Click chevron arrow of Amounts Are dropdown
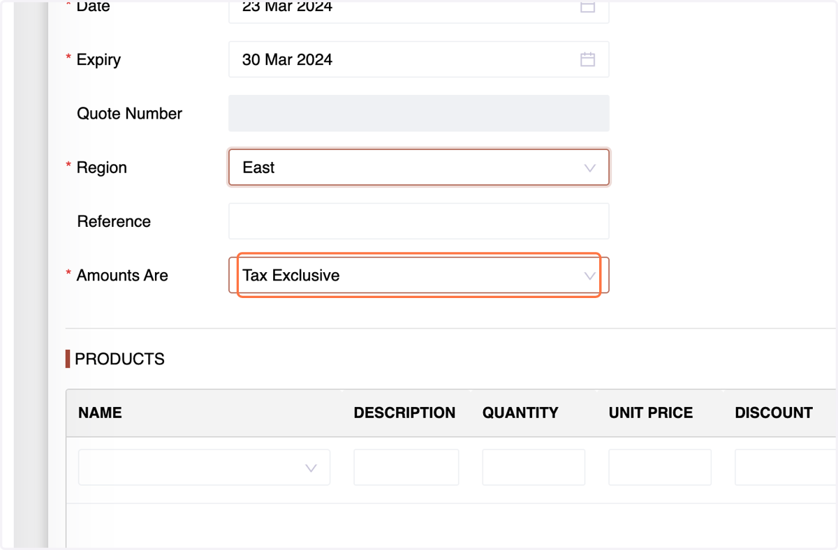Image resolution: width=838 pixels, height=550 pixels. point(589,276)
